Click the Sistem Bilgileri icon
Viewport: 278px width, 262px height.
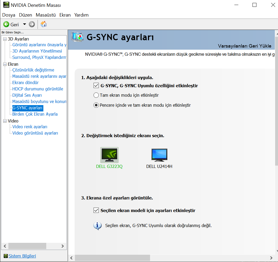(6, 256)
